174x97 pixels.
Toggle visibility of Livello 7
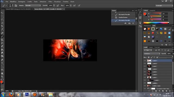[145, 66]
